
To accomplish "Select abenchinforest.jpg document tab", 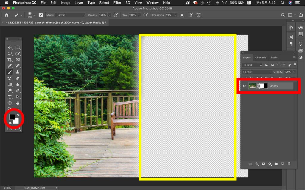I will coord(56,23).
